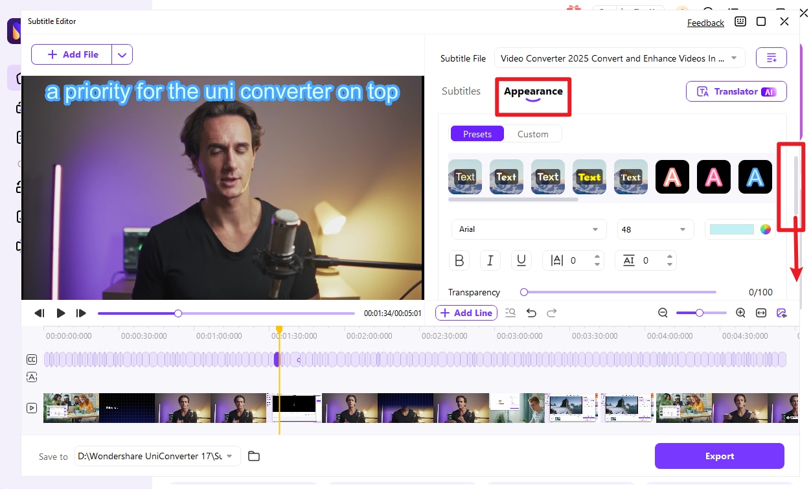Open the font size 48 dropdown
The height and width of the screenshot is (489, 811).
[655, 229]
